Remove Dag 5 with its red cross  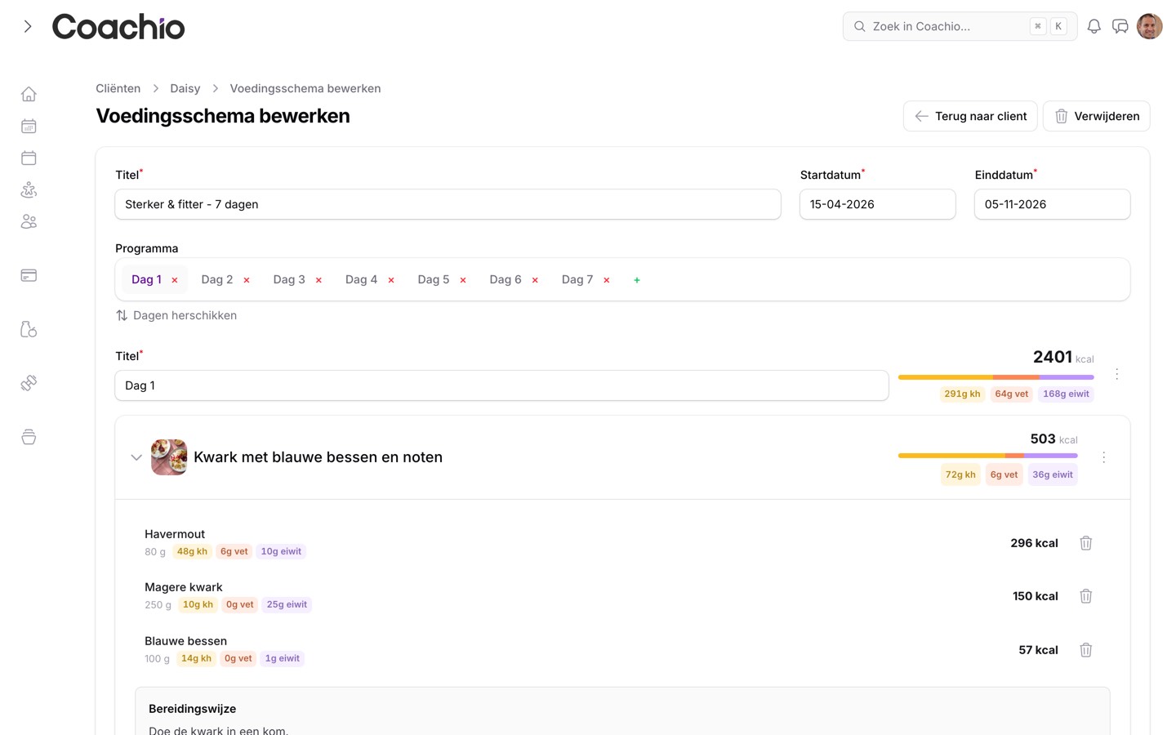pos(463,280)
